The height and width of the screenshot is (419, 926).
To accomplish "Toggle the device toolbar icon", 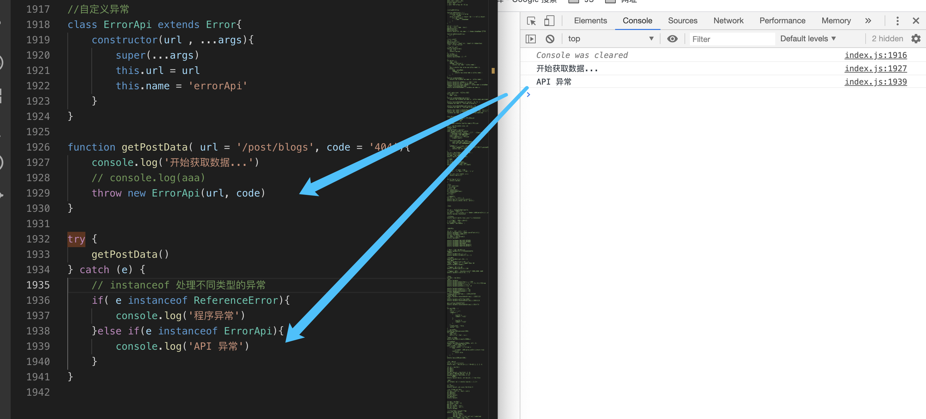I will (x=549, y=21).
